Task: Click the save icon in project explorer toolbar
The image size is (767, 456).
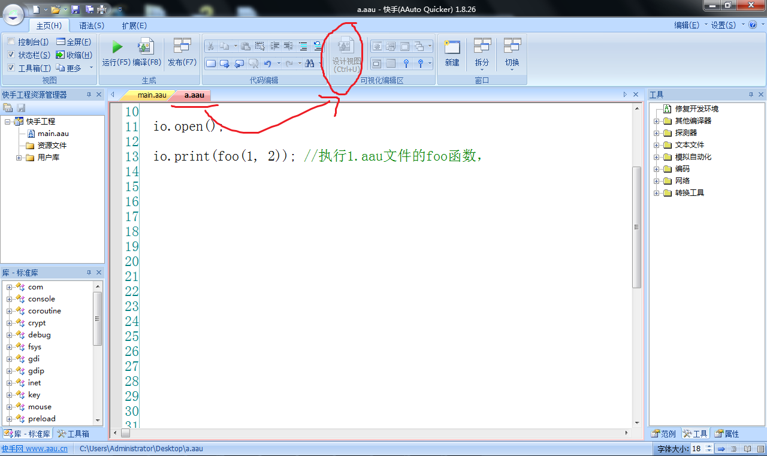Action: tap(22, 108)
